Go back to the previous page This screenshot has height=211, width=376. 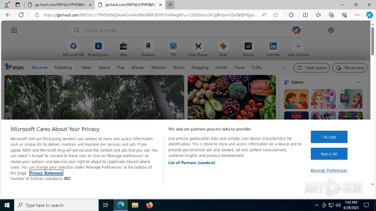pos(8,15)
